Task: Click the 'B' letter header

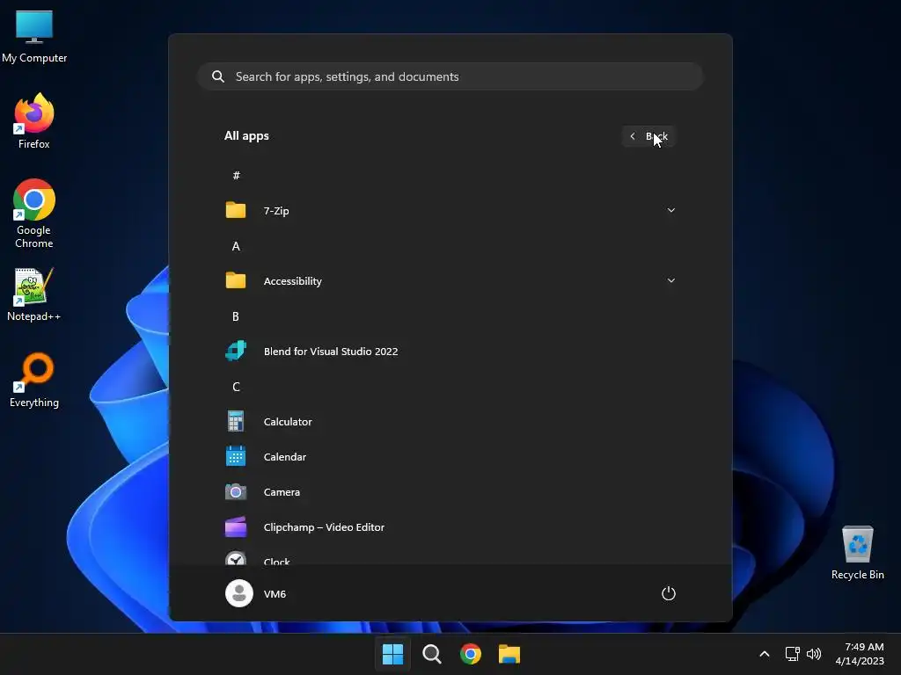Action: pyautogui.click(x=236, y=316)
